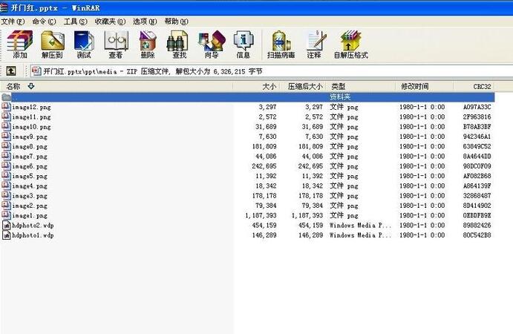513x334 pixels.
Task: Click the 自解压格式 (SFX) icon
Action: [350, 45]
